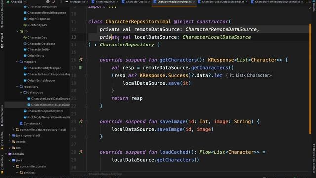This screenshot has height=178, width=316.
Task: Switch to the CharacterLocalDataSourceImpl.kt tab
Action: click(223, 2)
